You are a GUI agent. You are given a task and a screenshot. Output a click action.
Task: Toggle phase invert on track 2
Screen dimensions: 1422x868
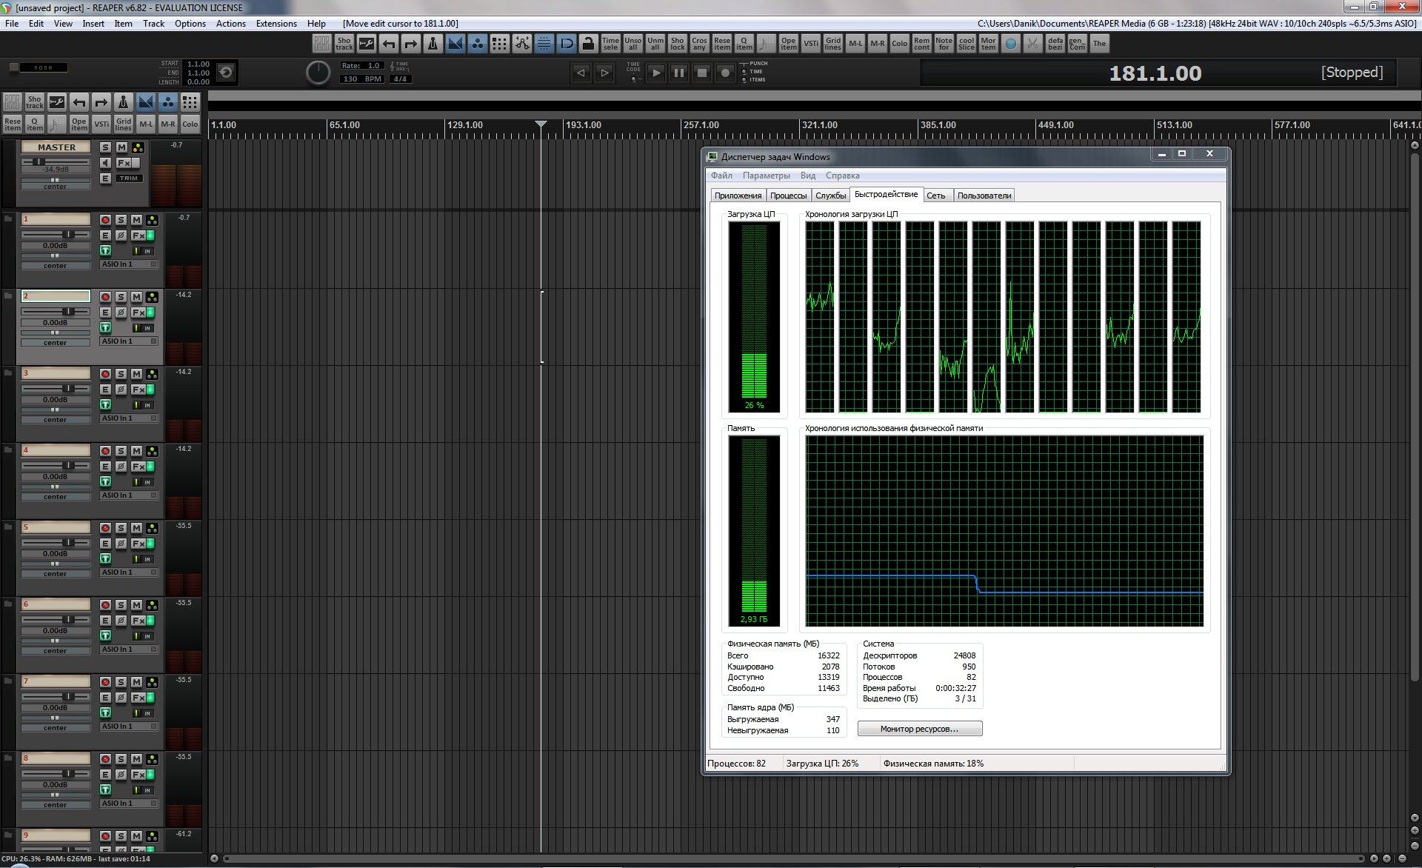tap(121, 313)
